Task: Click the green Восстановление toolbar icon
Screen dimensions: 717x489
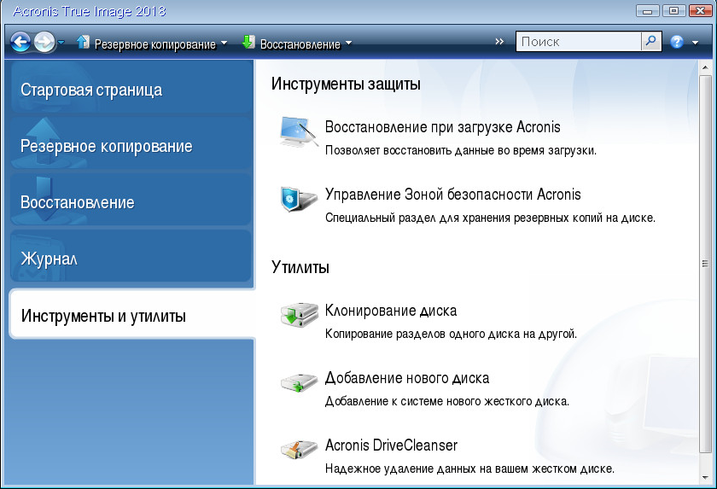Action: coord(248,43)
